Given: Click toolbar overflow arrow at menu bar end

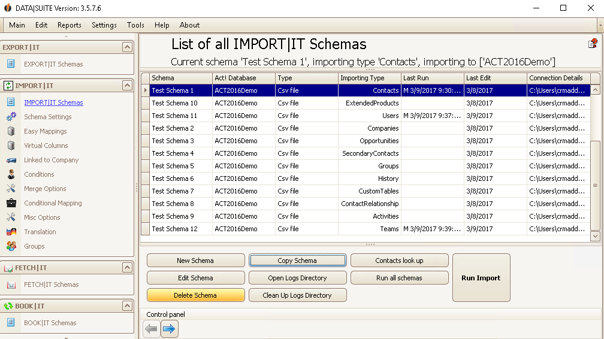Looking at the screenshot, I should [600, 25].
